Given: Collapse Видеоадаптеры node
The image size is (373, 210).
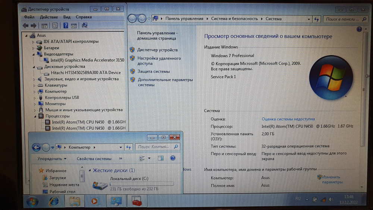Looking at the screenshot, I should [34, 54].
